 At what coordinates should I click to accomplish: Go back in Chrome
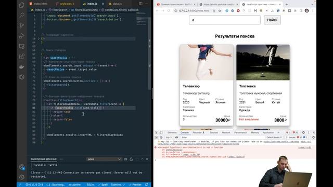pos(157,10)
